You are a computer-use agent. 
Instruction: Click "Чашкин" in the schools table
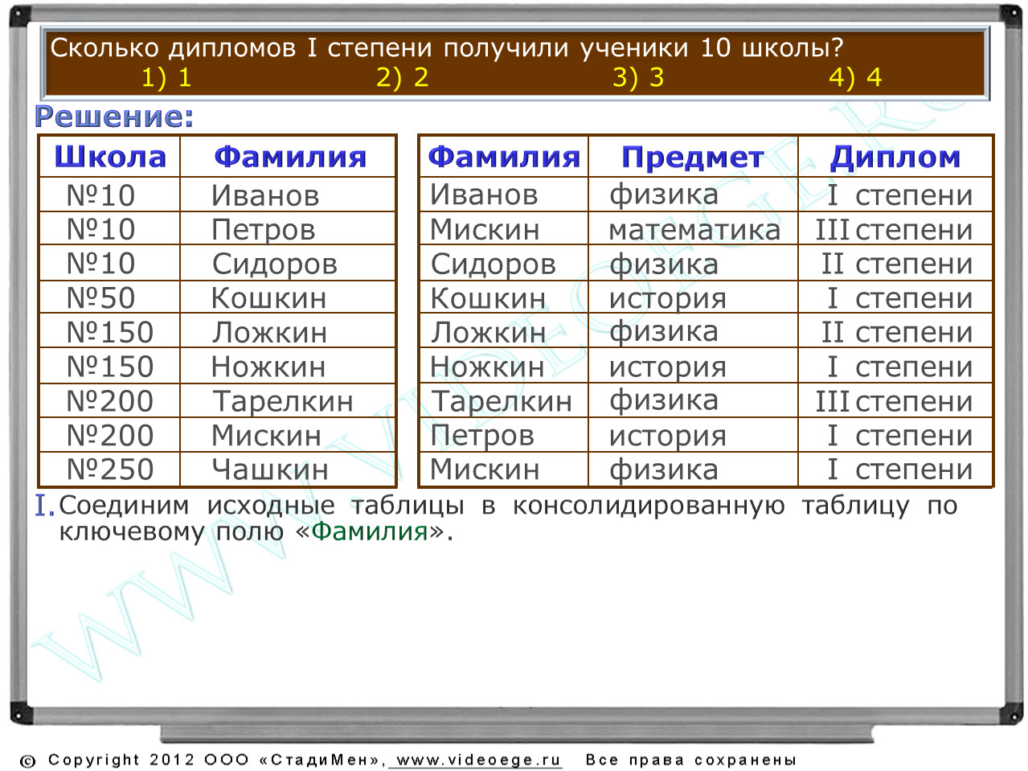pos(270,470)
